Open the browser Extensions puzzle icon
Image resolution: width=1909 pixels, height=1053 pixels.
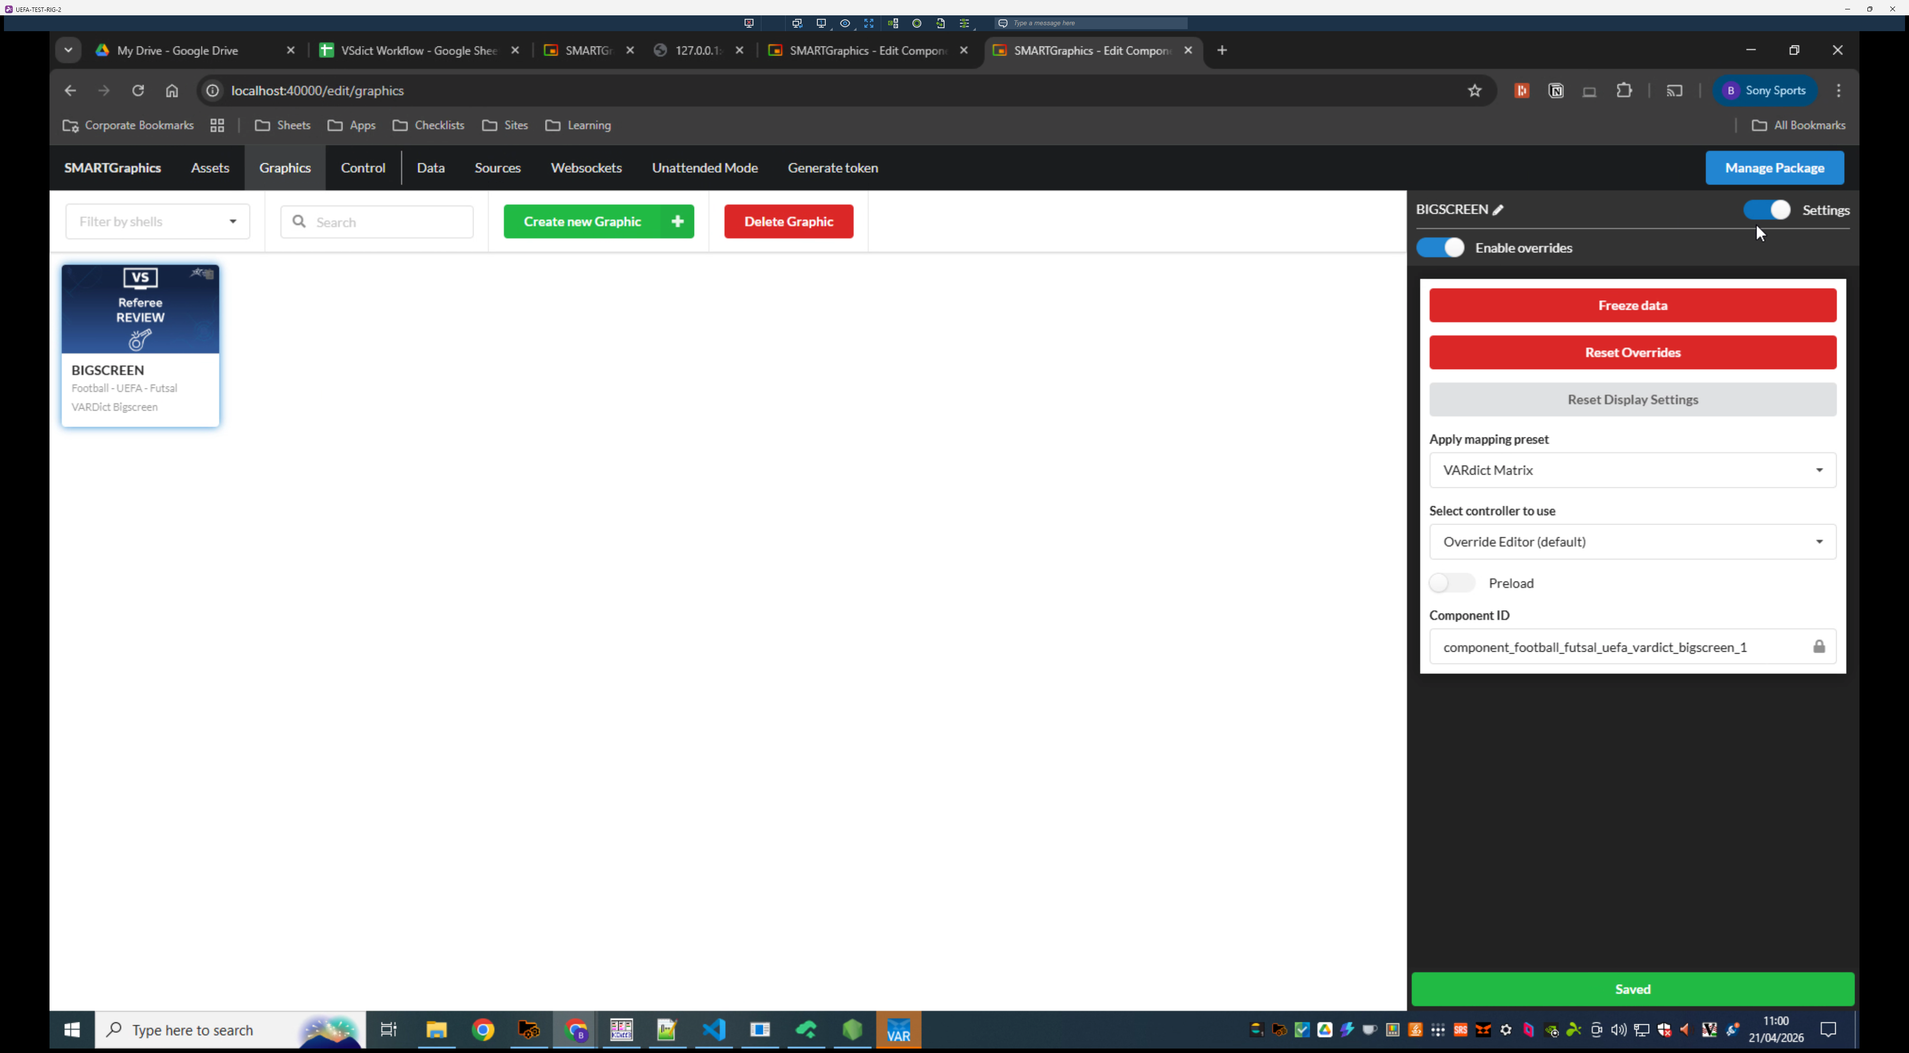pyautogui.click(x=1624, y=91)
